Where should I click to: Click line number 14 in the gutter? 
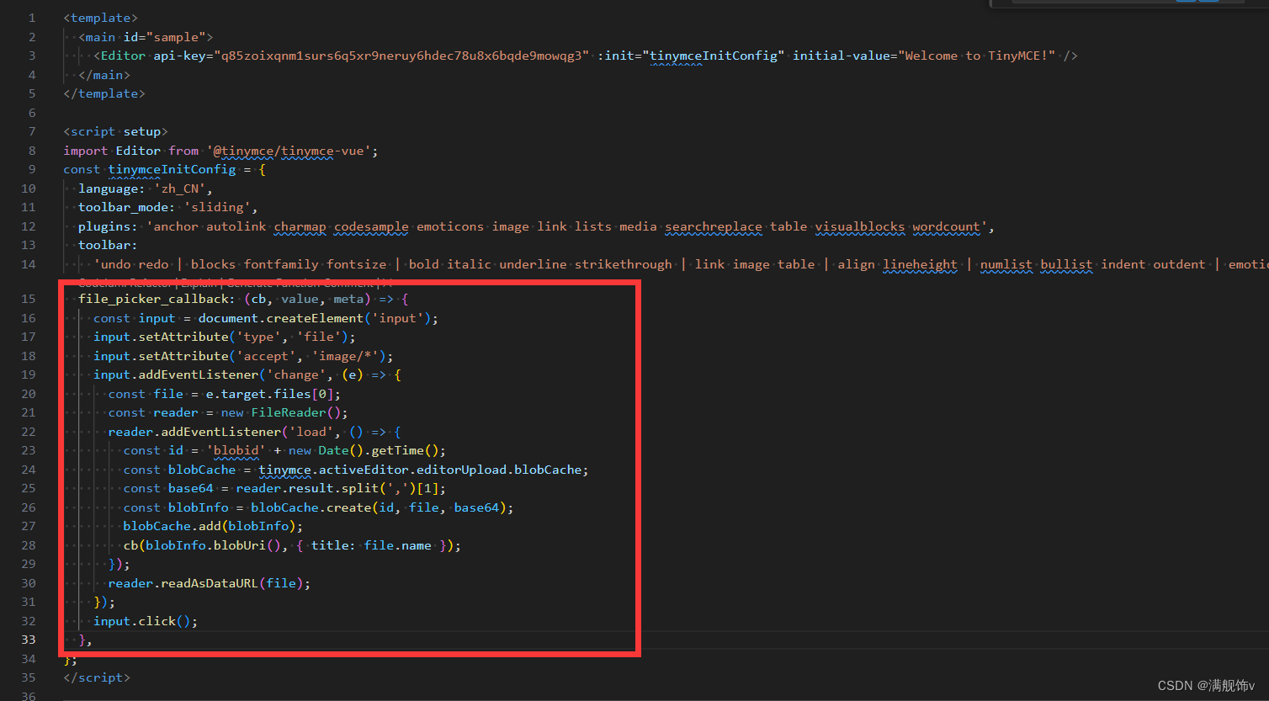point(29,264)
